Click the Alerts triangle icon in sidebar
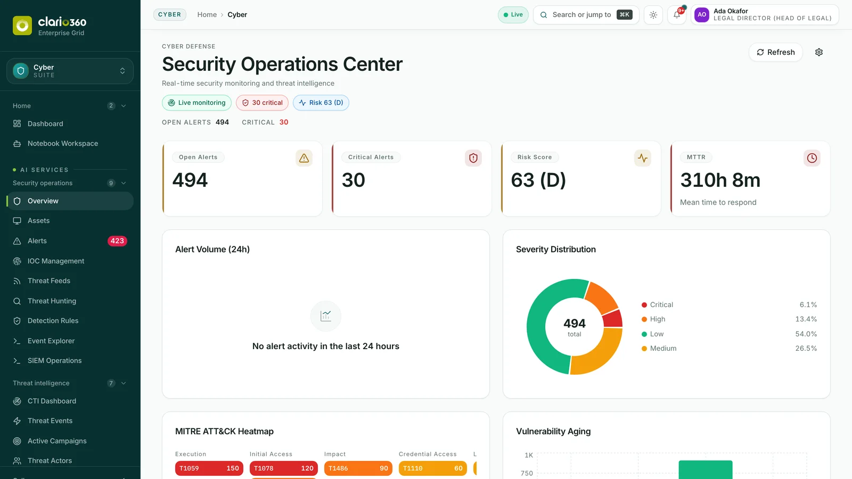This screenshot has width=852, height=479. point(17,241)
